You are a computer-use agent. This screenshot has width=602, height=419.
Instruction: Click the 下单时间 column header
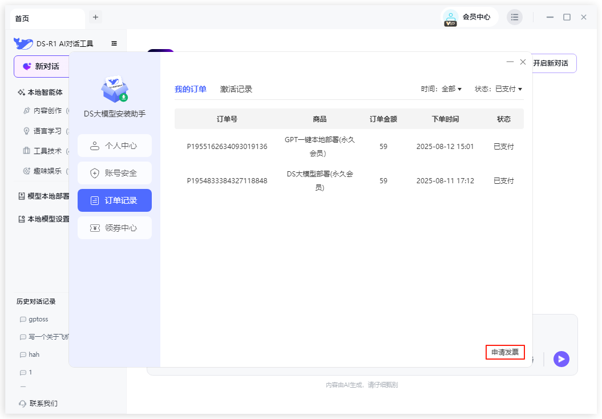click(445, 119)
